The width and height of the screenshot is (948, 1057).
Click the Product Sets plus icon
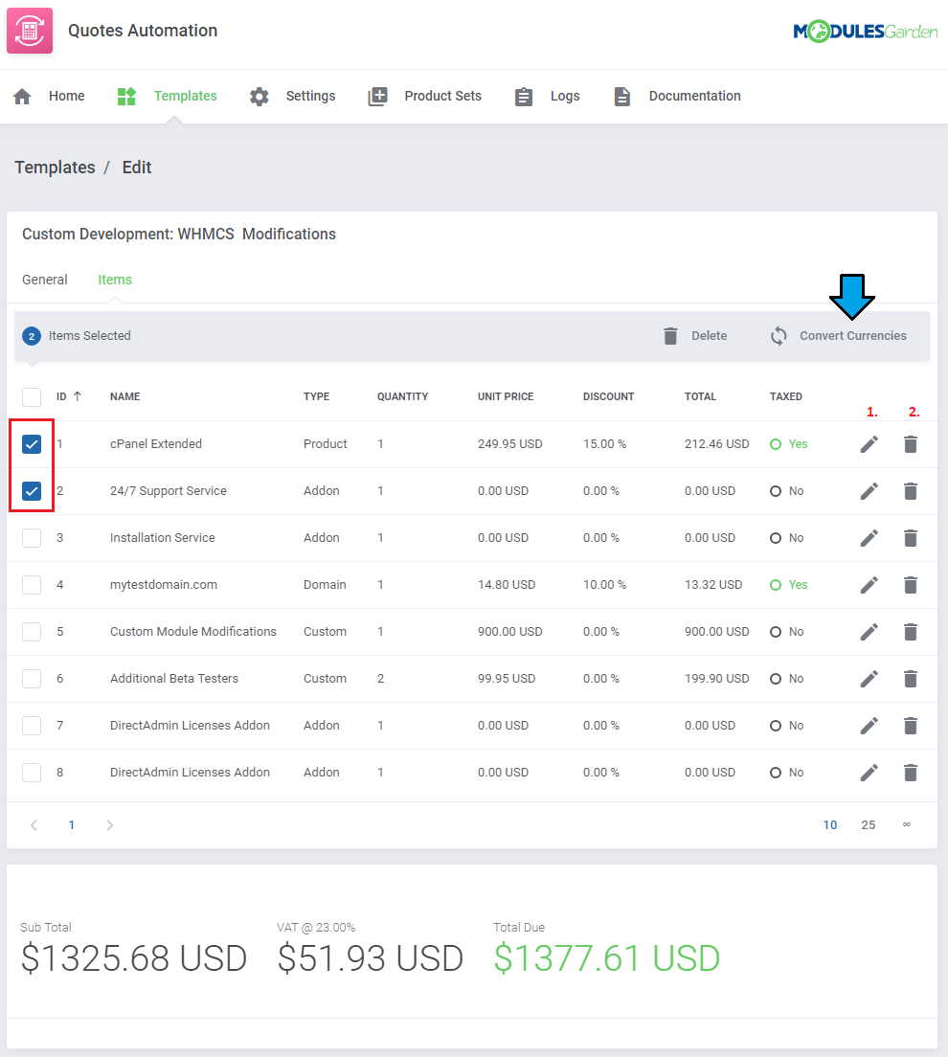[x=377, y=97]
